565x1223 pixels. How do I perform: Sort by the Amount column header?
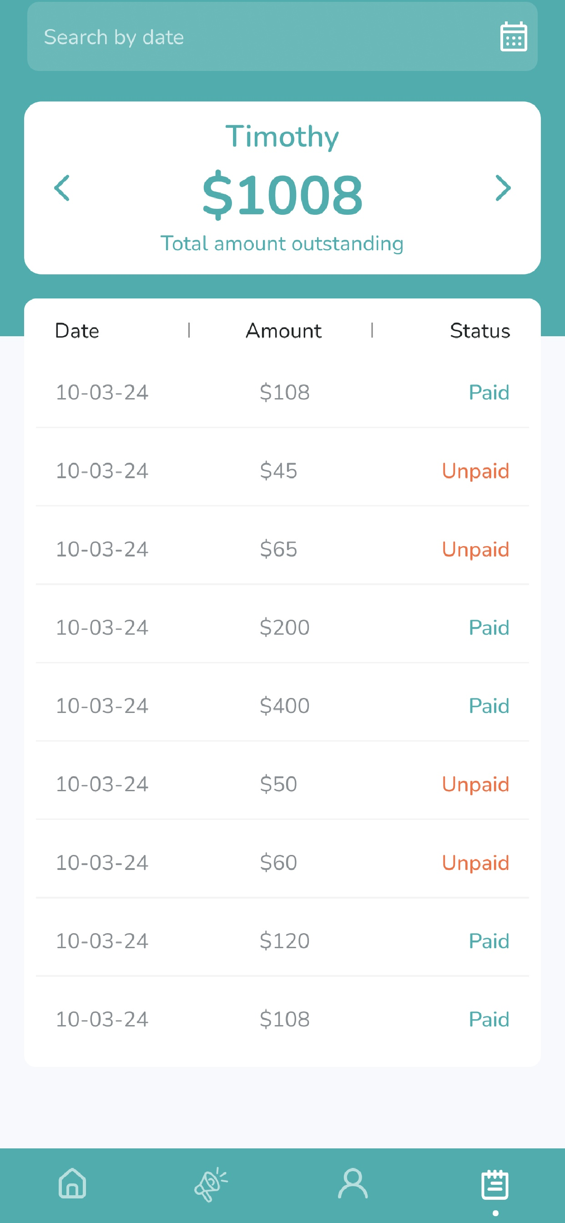(x=283, y=330)
